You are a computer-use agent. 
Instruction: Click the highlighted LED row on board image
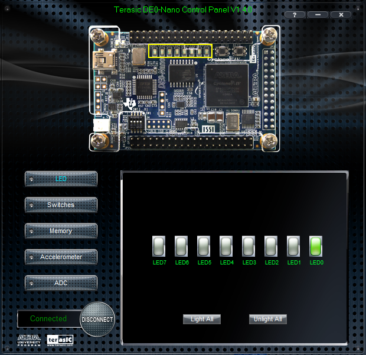pyautogui.click(x=180, y=52)
